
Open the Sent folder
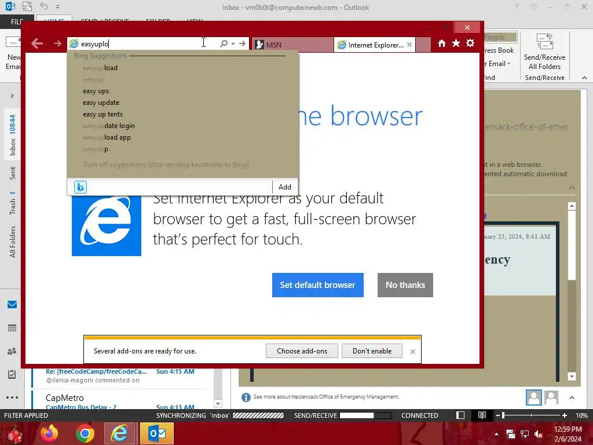tap(13, 173)
